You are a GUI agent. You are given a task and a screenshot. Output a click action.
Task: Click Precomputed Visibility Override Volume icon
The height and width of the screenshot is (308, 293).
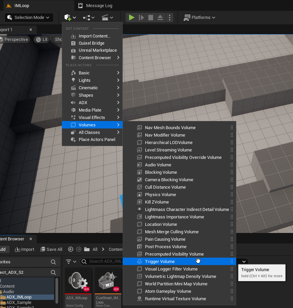pyautogui.click(x=140, y=158)
